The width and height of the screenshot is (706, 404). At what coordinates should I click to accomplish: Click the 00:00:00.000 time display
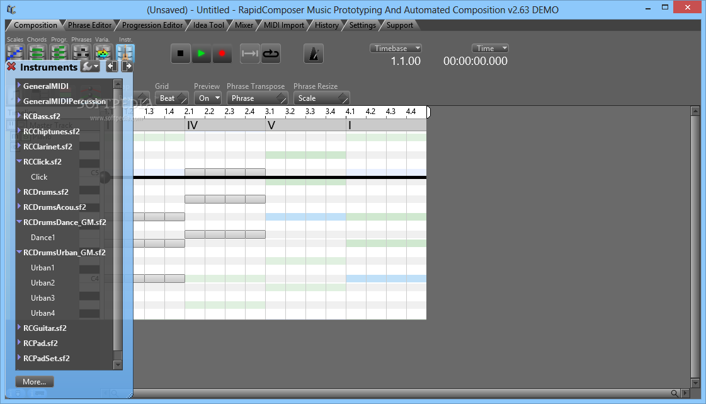[x=475, y=61]
